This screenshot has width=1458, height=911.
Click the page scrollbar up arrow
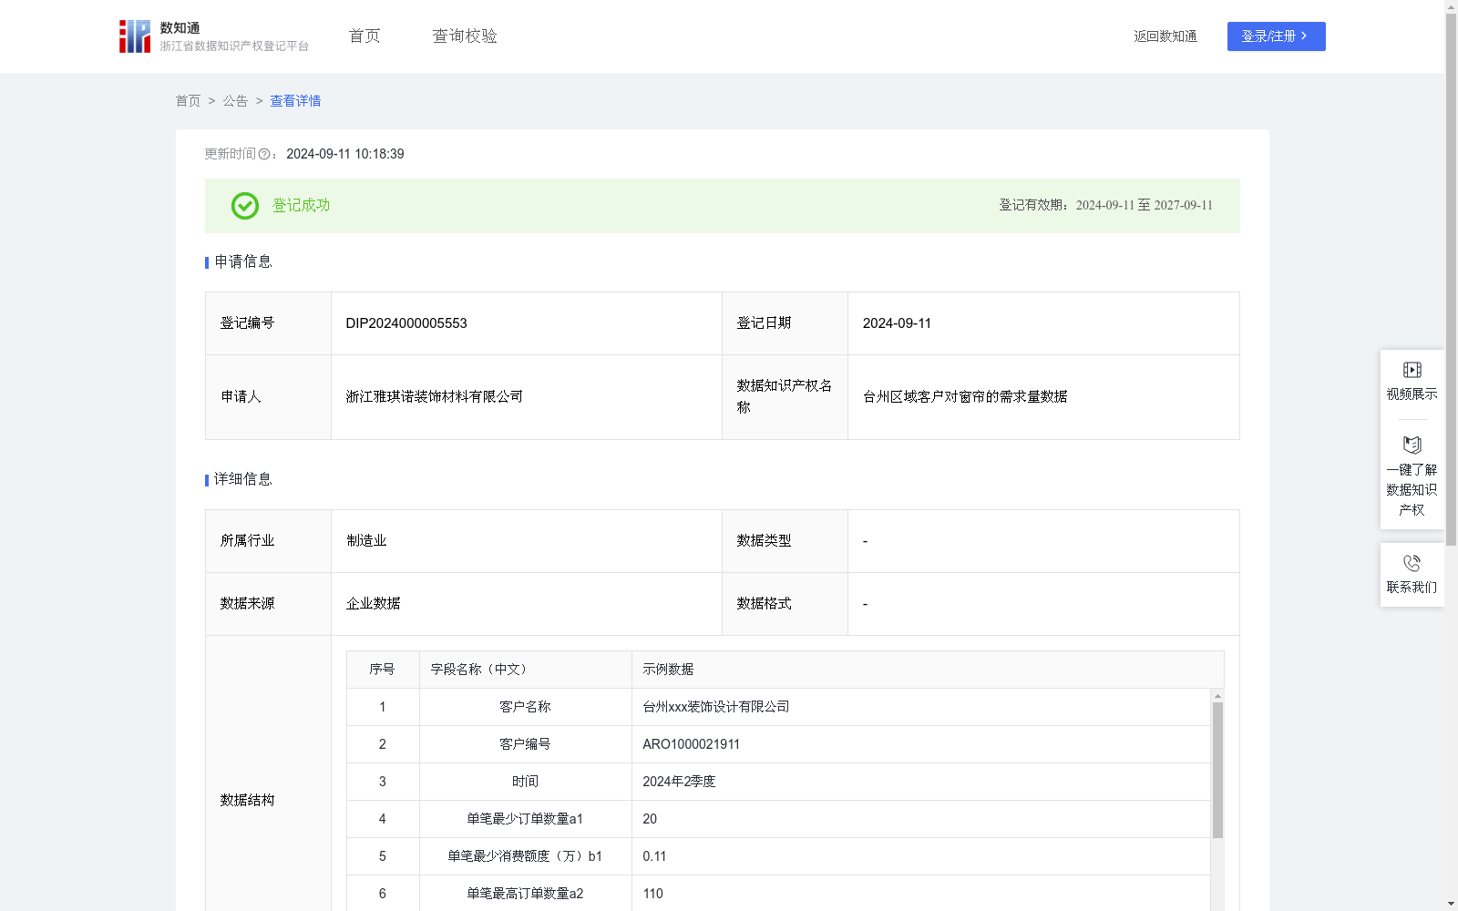[x=1451, y=6]
